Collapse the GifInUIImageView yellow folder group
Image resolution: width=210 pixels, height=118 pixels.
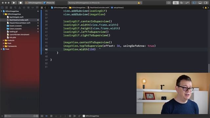[x=4, y=14]
